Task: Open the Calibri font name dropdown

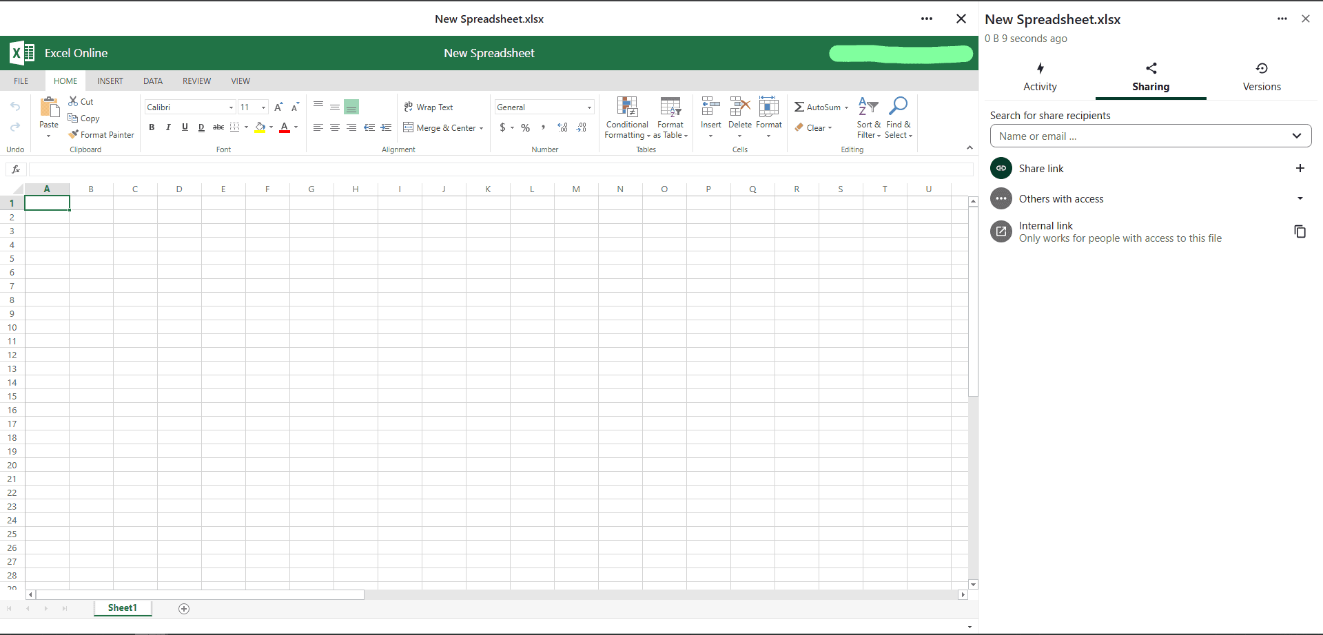Action: (231, 107)
